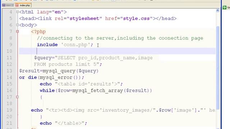Viewport: 230px width, 129px height.
Task: Click the 'echo' keyword on line 19
Action: [x=37, y=110]
